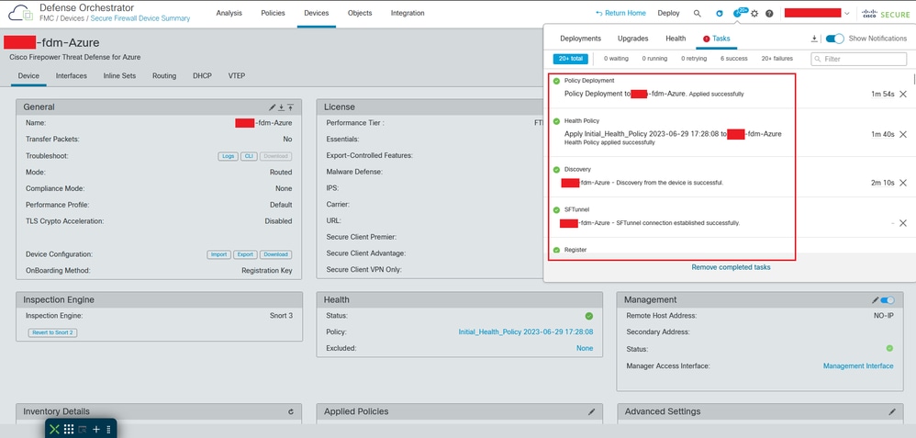Click the Deploy button
The height and width of the screenshot is (438, 916).
(668, 14)
